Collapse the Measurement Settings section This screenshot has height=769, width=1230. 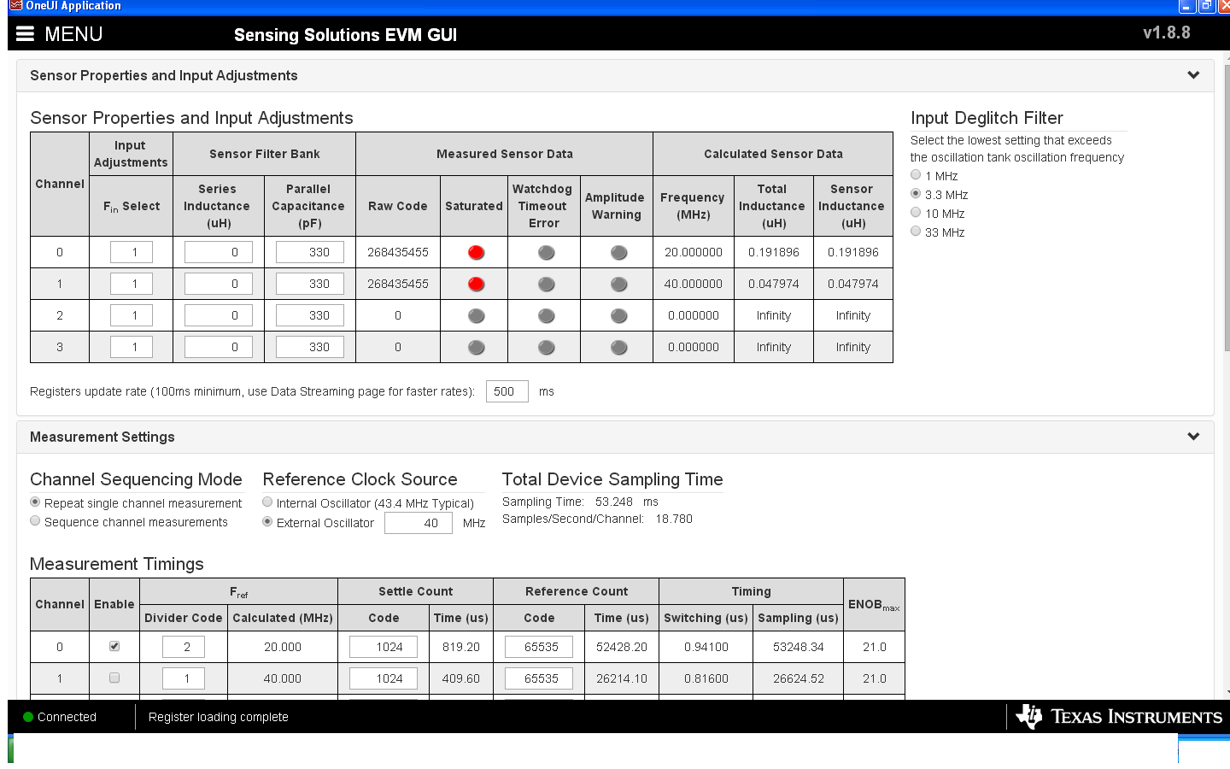click(1193, 437)
